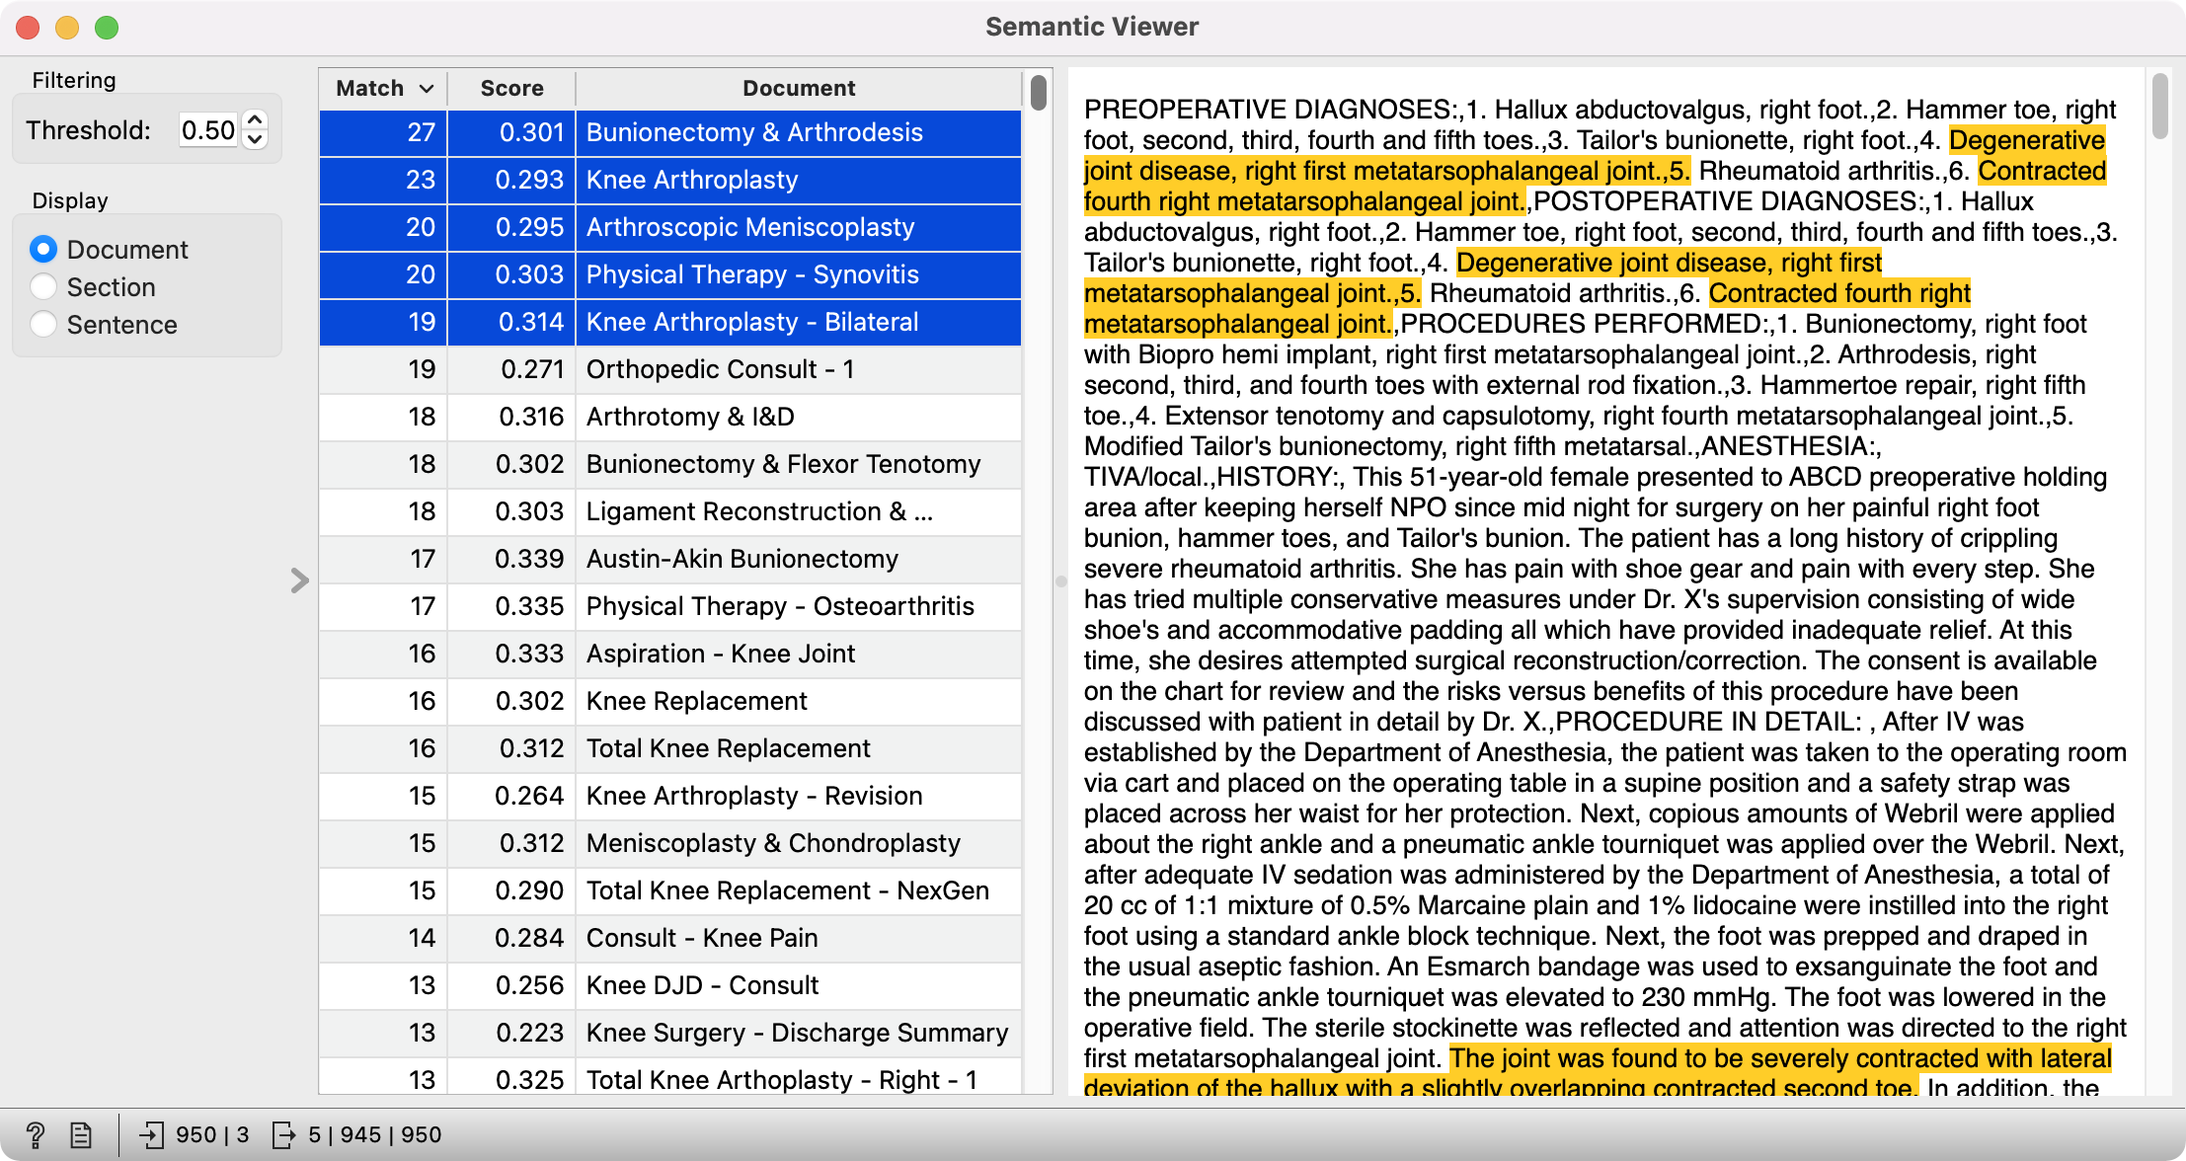This screenshot has width=2186, height=1161.
Task: Click the Threshold value field 0.50
Action: [x=208, y=130]
